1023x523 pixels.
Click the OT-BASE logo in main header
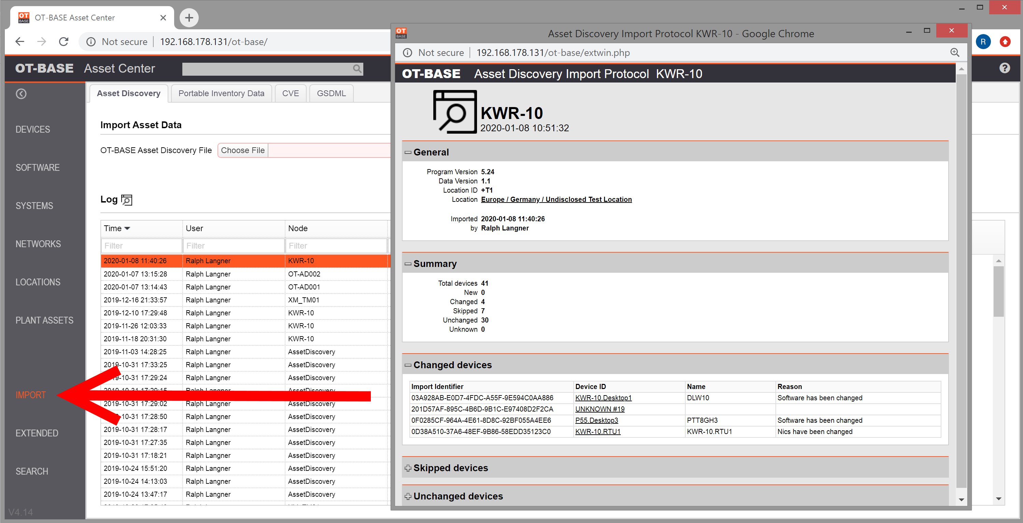(x=44, y=68)
